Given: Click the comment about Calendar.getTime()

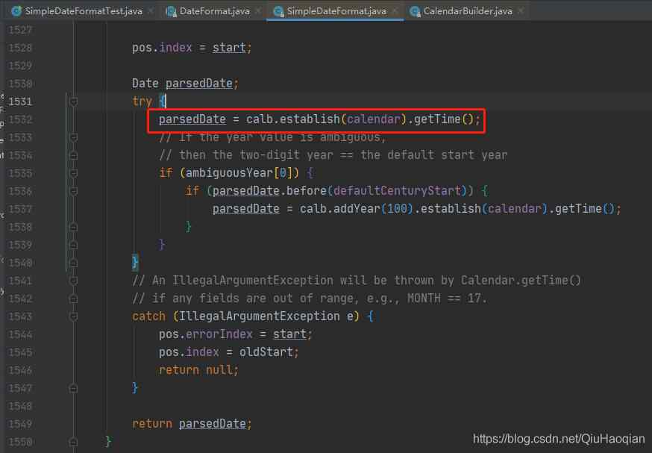Looking at the screenshot, I should 357,281.
